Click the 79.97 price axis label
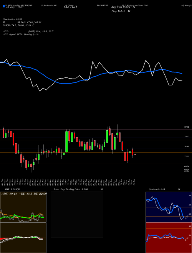Screen dimensions: 192x253 click(187, 136)
